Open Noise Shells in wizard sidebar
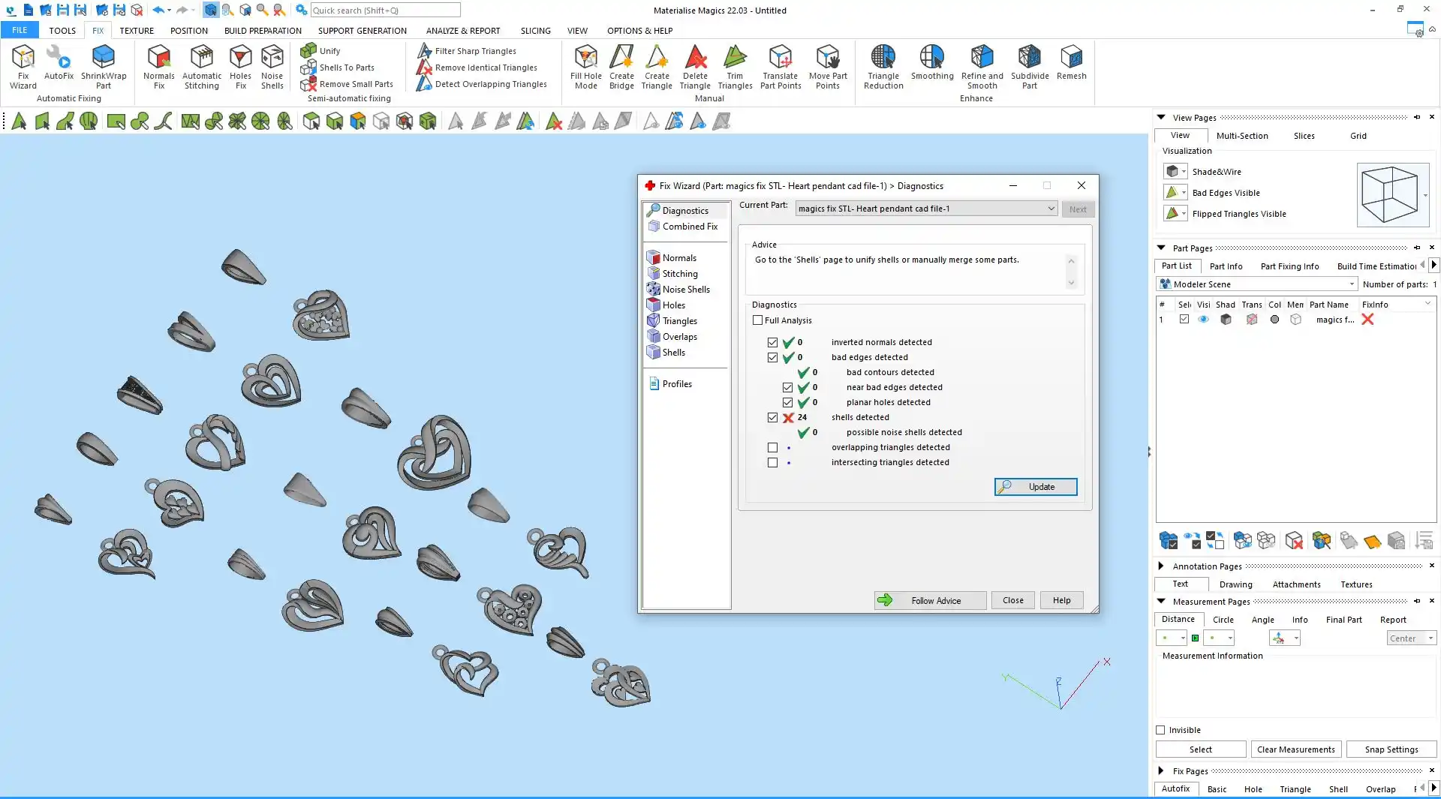The image size is (1441, 799). point(685,290)
